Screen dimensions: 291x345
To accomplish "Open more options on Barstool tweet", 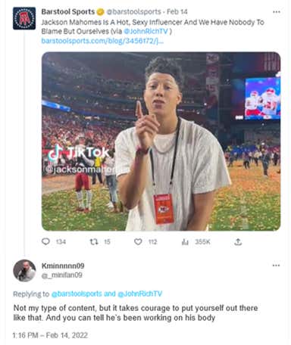I will click(277, 12).
